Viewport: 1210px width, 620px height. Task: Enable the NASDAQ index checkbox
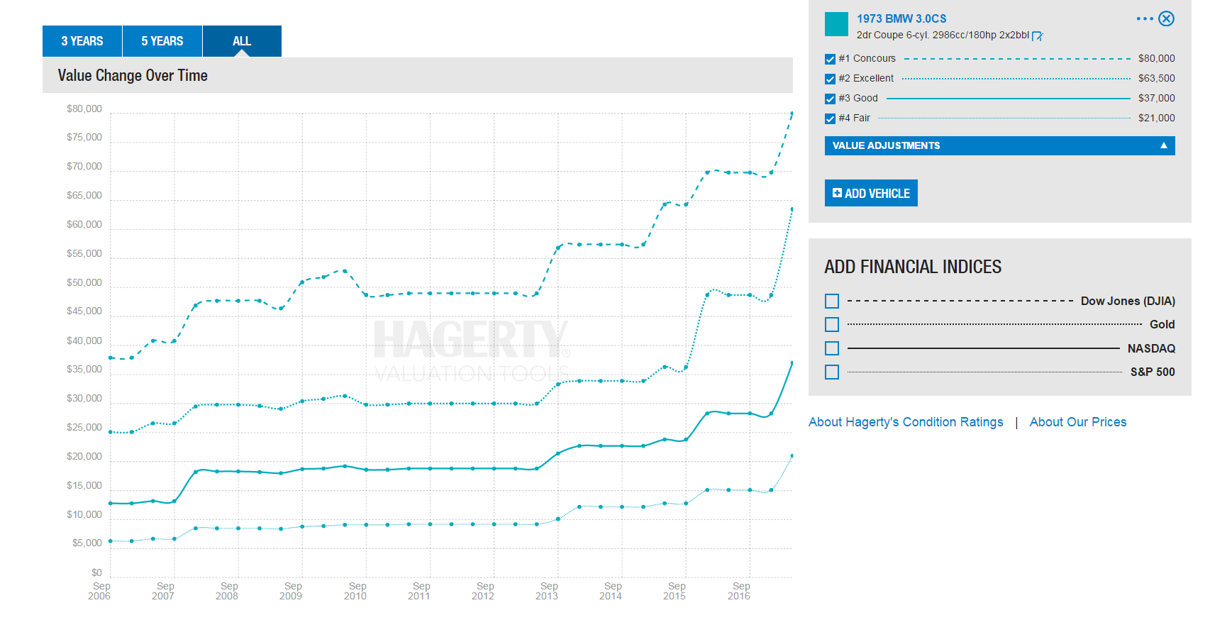pyautogui.click(x=832, y=348)
